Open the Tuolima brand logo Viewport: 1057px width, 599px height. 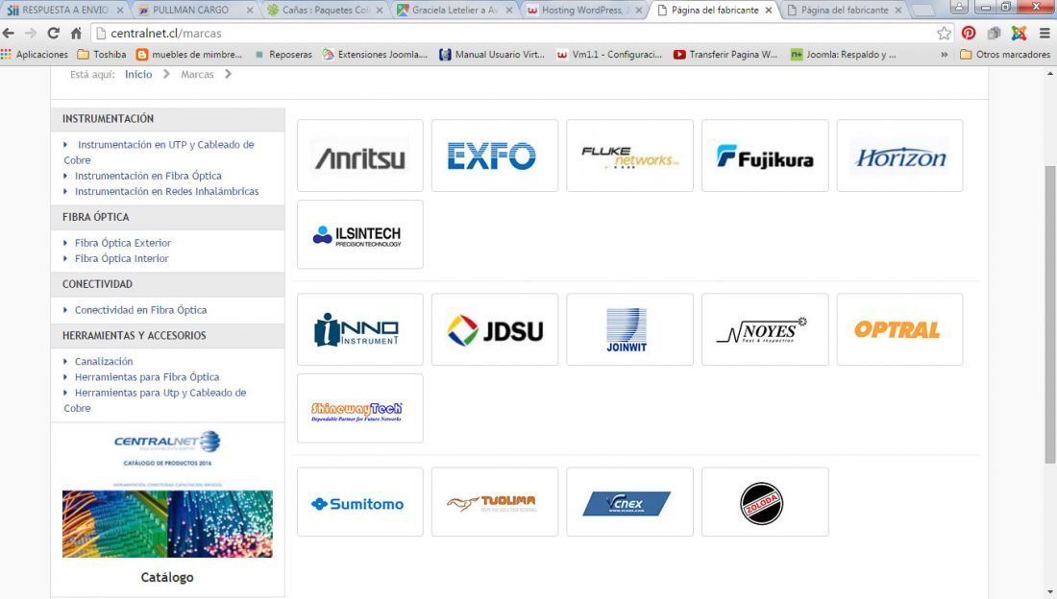[495, 503]
